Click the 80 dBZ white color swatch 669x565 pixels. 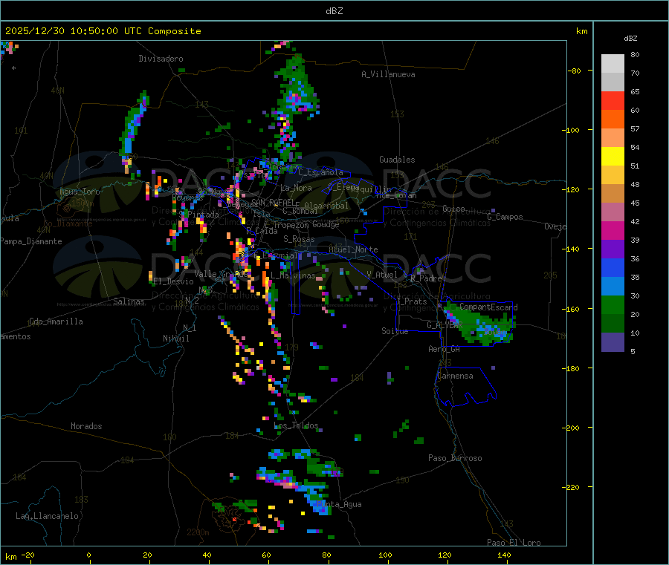pyautogui.click(x=613, y=64)
